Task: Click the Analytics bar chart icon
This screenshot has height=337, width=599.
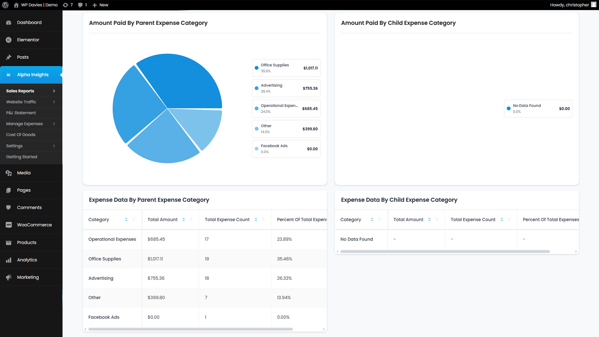Action: coord(9,260)
